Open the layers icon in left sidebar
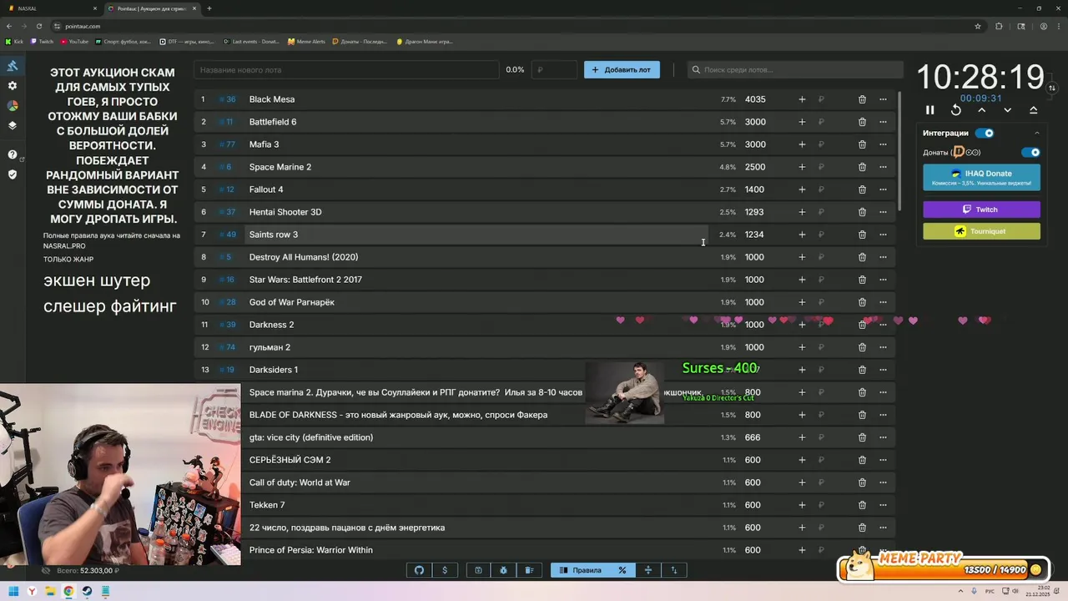The width and height of the screenshot is (1068, 601). (x=13, y=126)
